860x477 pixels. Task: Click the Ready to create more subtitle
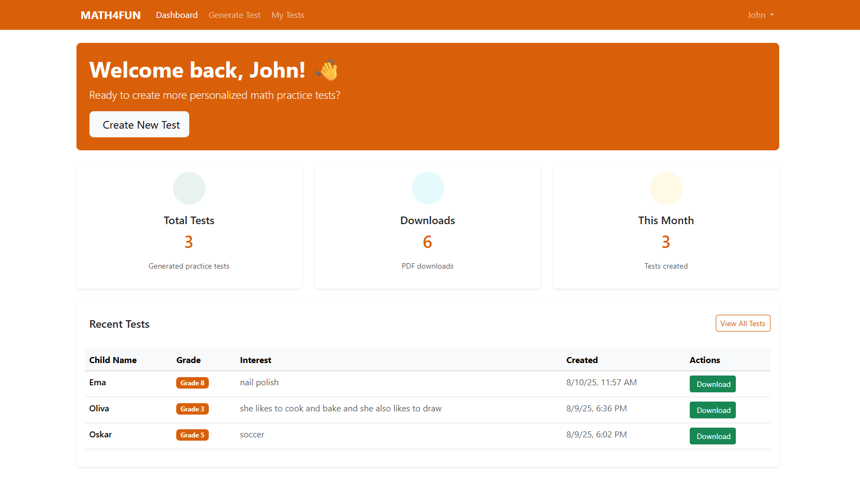point(215,96)
